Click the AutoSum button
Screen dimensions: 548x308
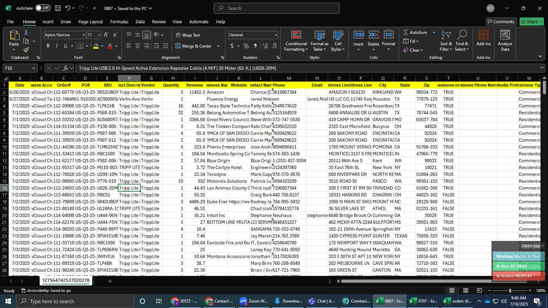tap(415, 32)
